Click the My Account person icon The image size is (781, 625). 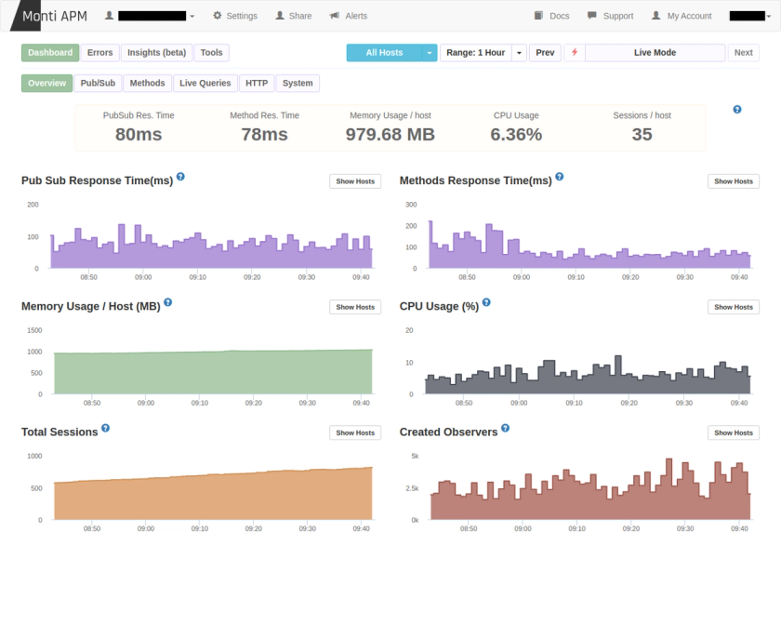(655, 15)
